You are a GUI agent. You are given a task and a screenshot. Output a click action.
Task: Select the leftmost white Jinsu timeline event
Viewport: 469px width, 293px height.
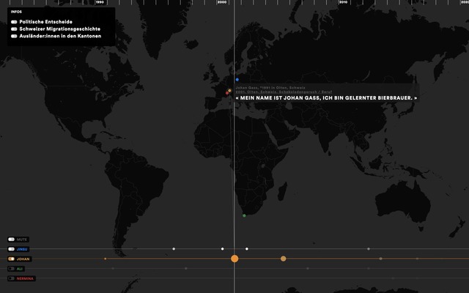174,249
